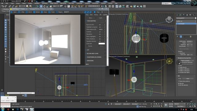Expand the BLOOM AND GLARE section
The image size is (197, 111).
coord(92,53)
